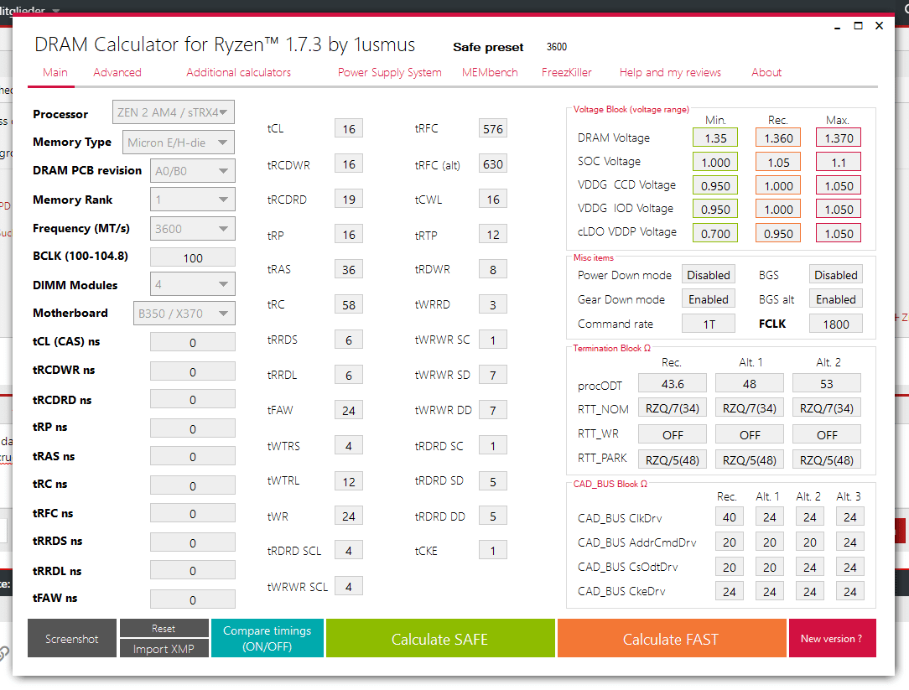The image size is (909, 690).
Task: Click the FCLK value 1800
Action: [836, 324]
